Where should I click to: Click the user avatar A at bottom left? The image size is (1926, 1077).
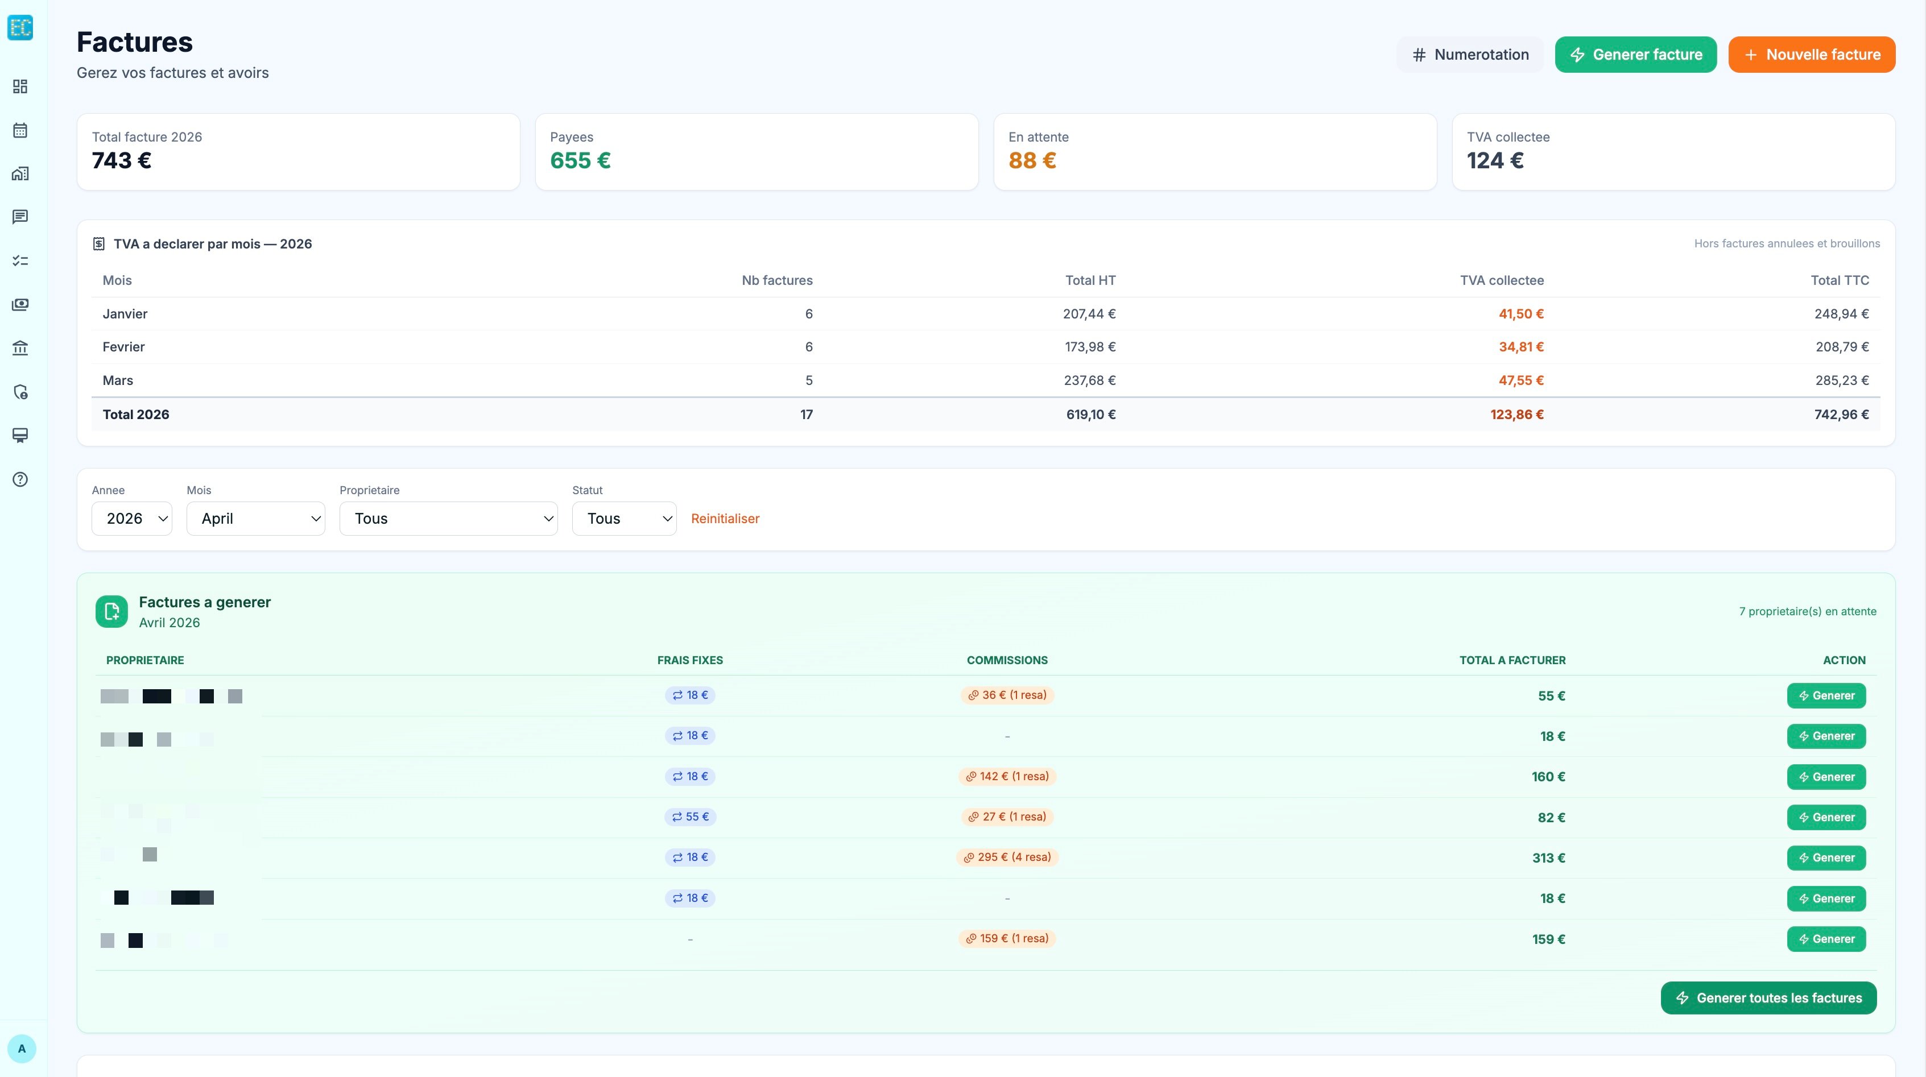[22, 1048]
